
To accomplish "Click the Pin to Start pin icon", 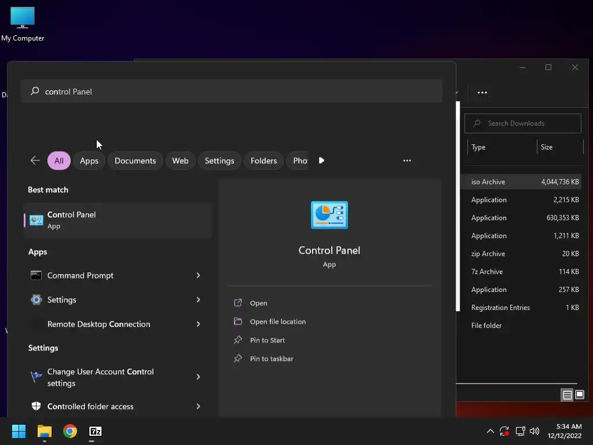I will [x=238, y=340].
